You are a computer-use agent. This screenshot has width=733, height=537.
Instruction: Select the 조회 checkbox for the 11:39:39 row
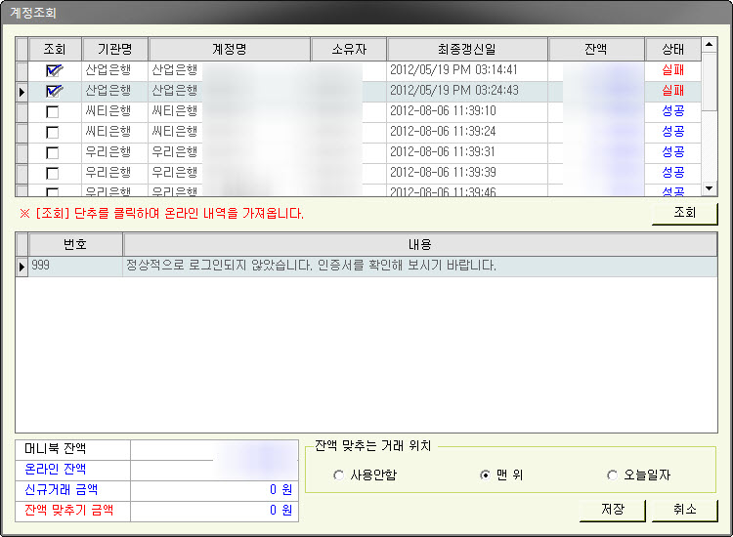coord(53,173)
